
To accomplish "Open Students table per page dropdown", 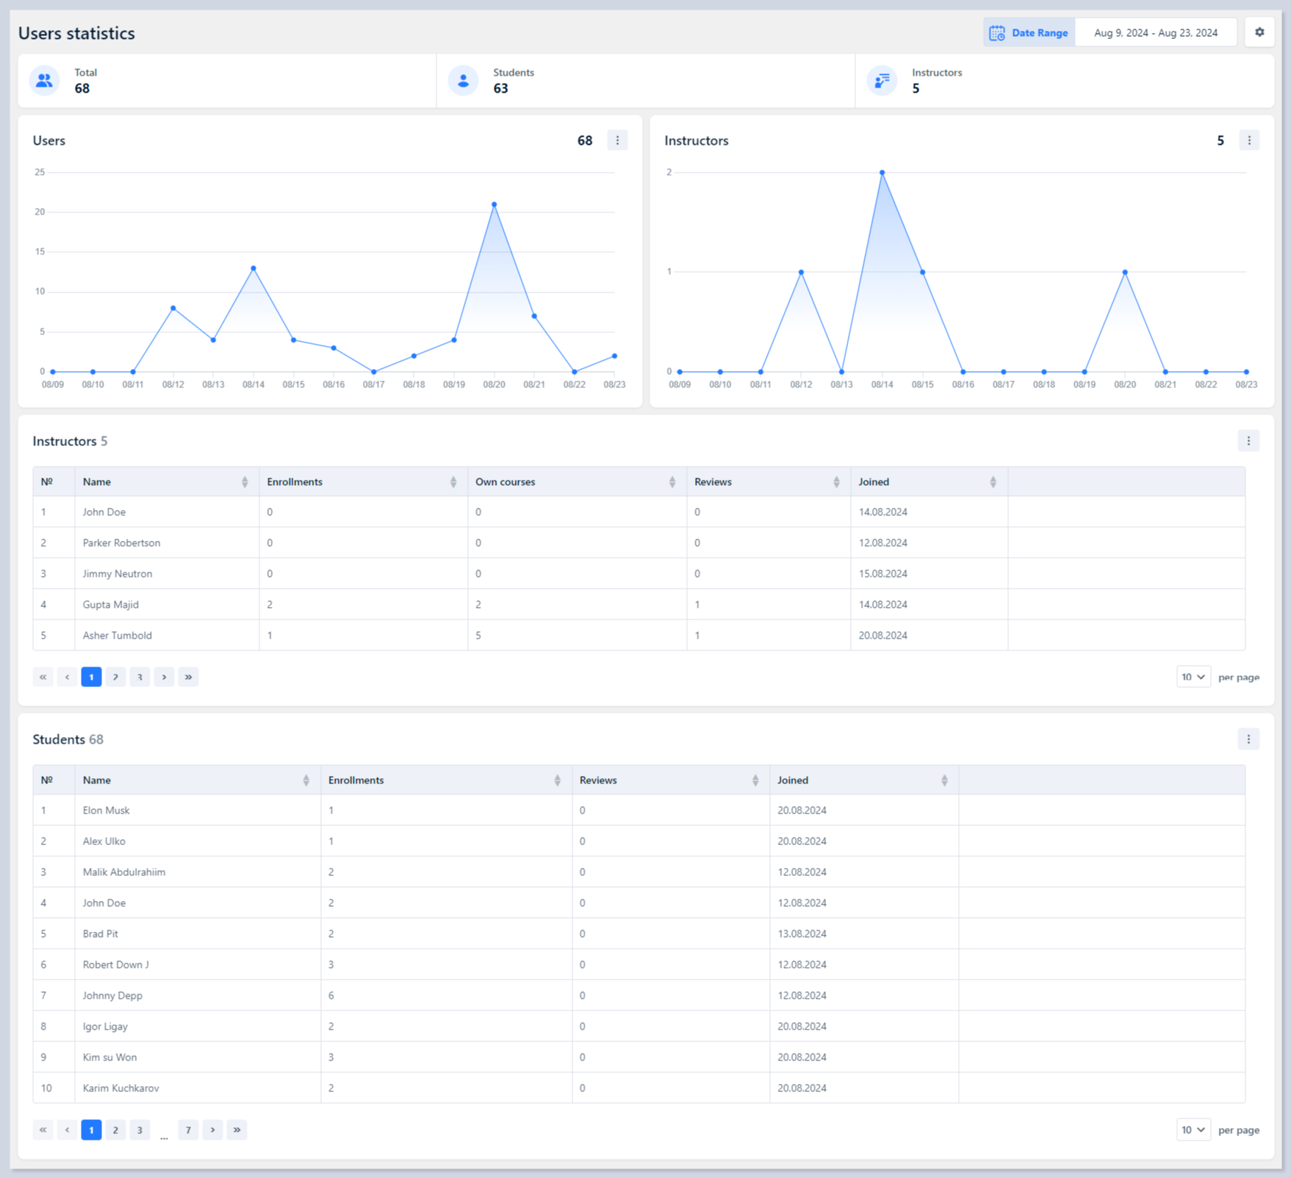I will (x=1193, y=1129).
